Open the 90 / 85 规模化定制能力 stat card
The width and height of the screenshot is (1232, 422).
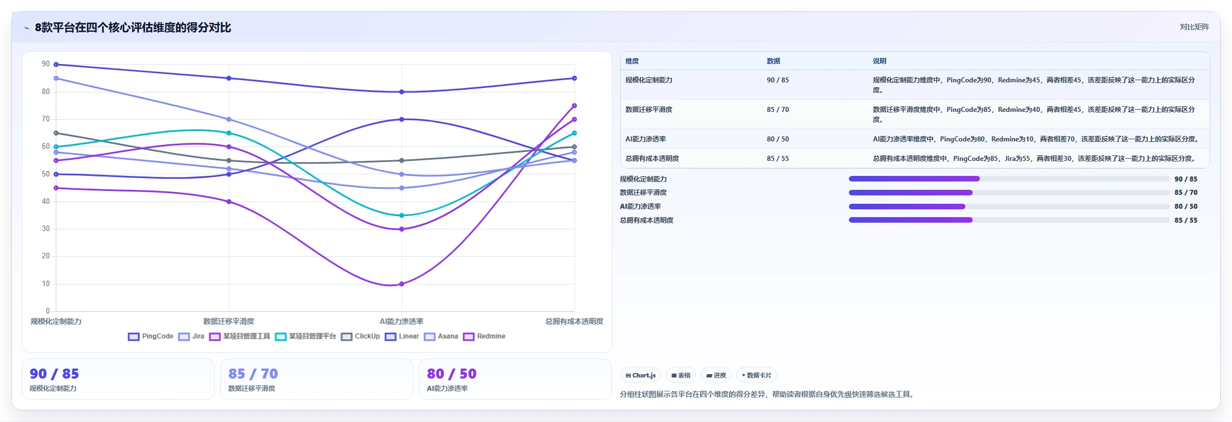click(x=118, y=379)
